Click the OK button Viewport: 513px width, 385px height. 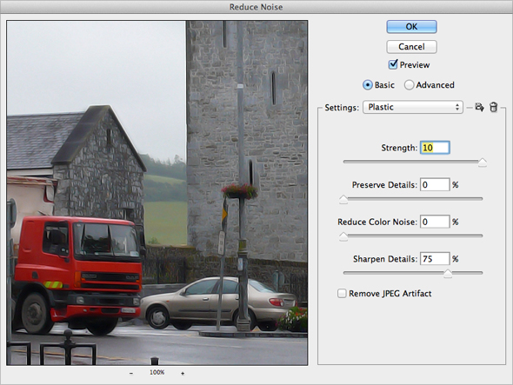click(x=411, y=26)
